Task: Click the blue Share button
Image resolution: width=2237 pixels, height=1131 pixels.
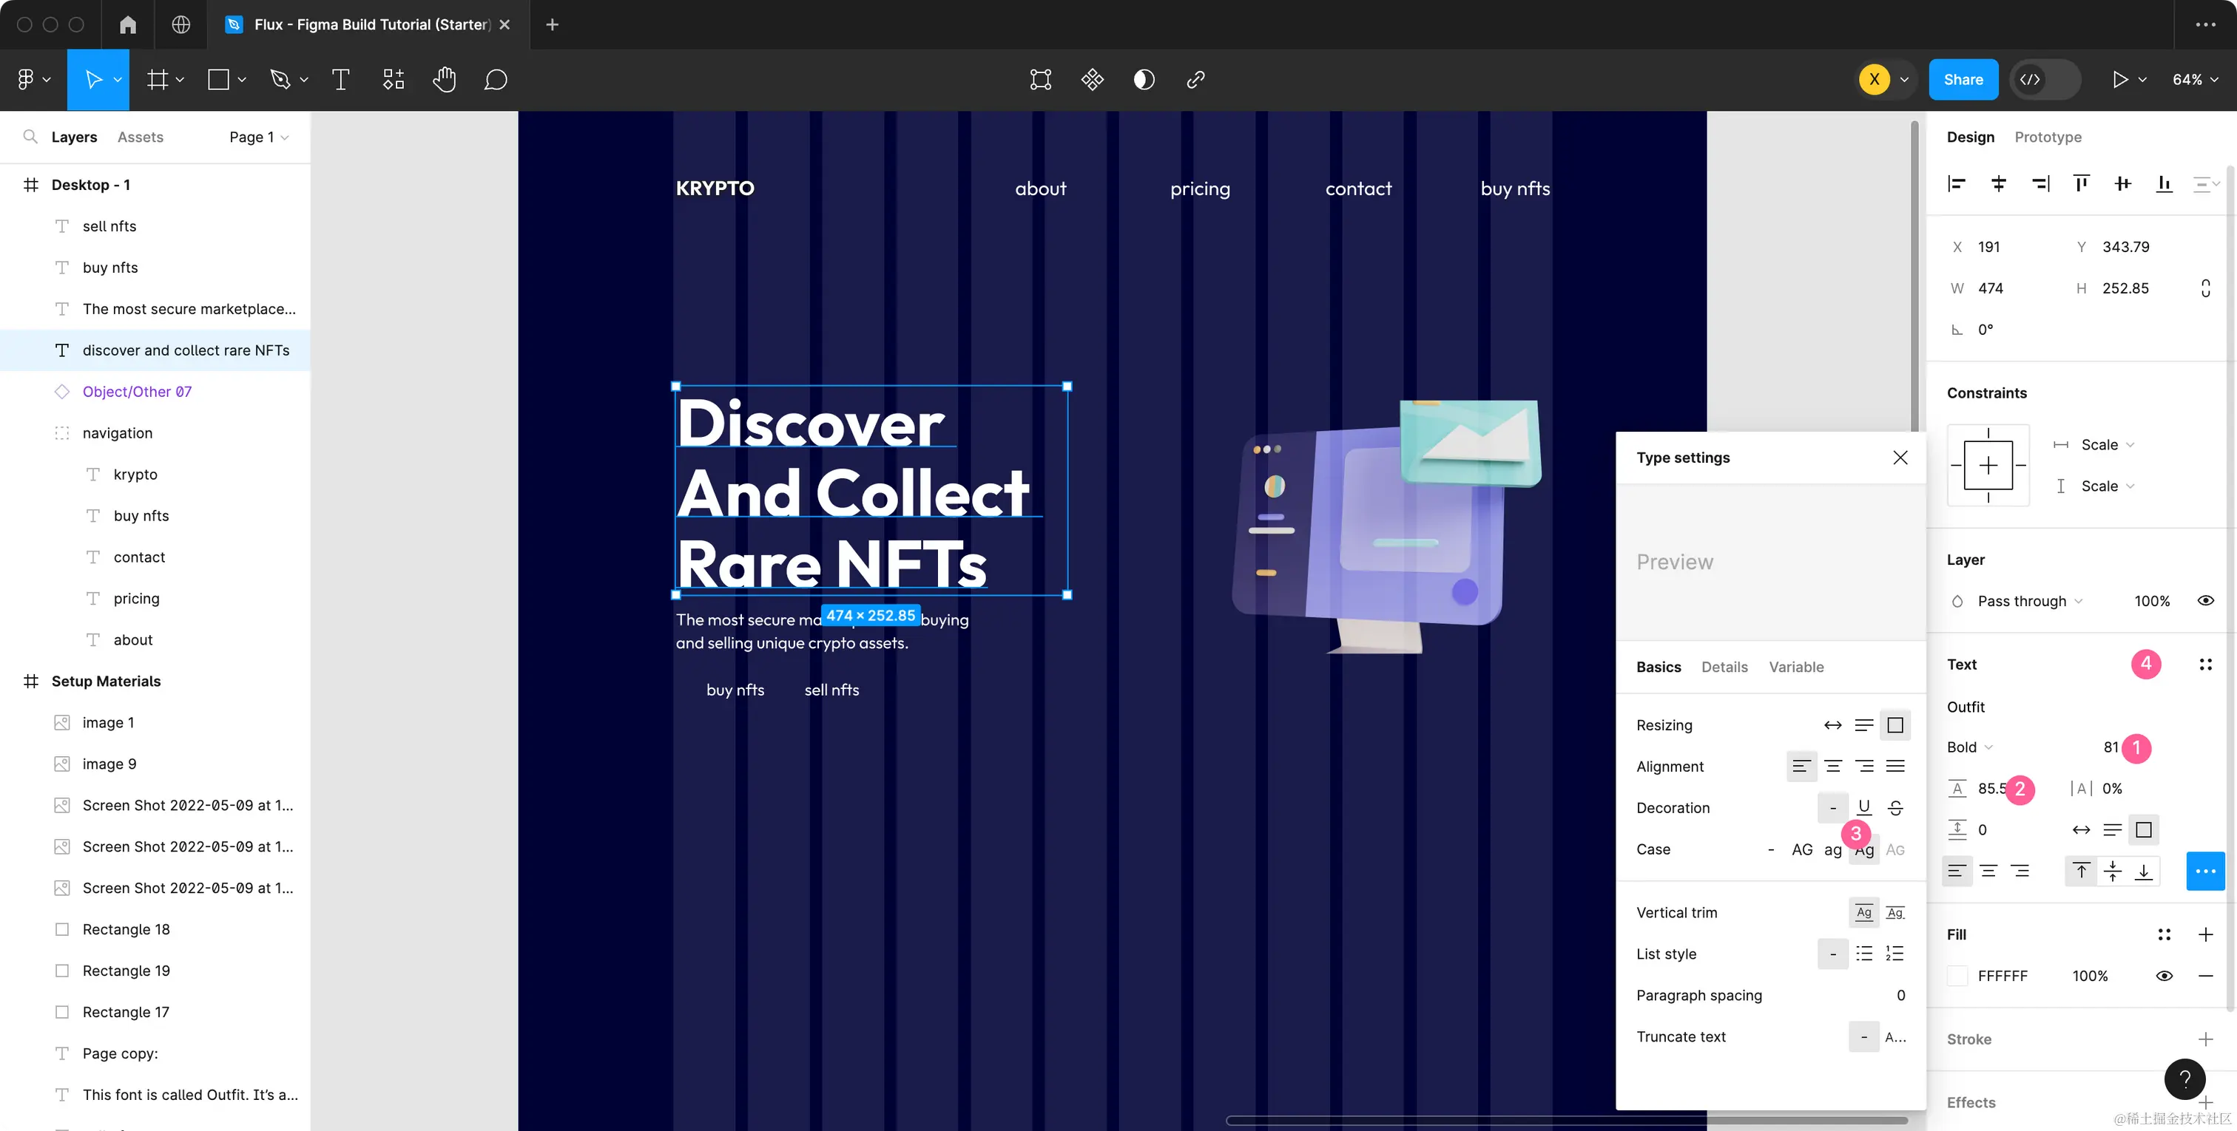Action: point(1963,80)
